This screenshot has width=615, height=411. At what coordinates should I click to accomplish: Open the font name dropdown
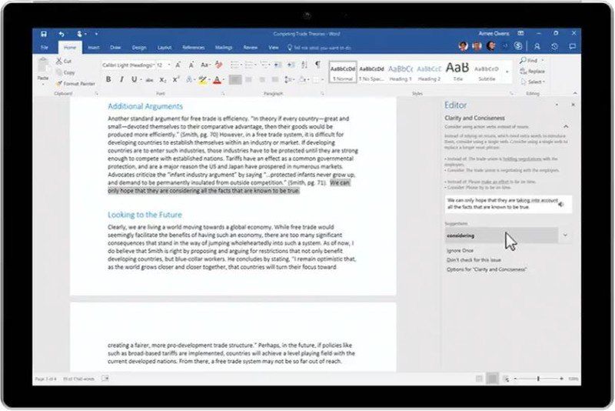point(155,65)
